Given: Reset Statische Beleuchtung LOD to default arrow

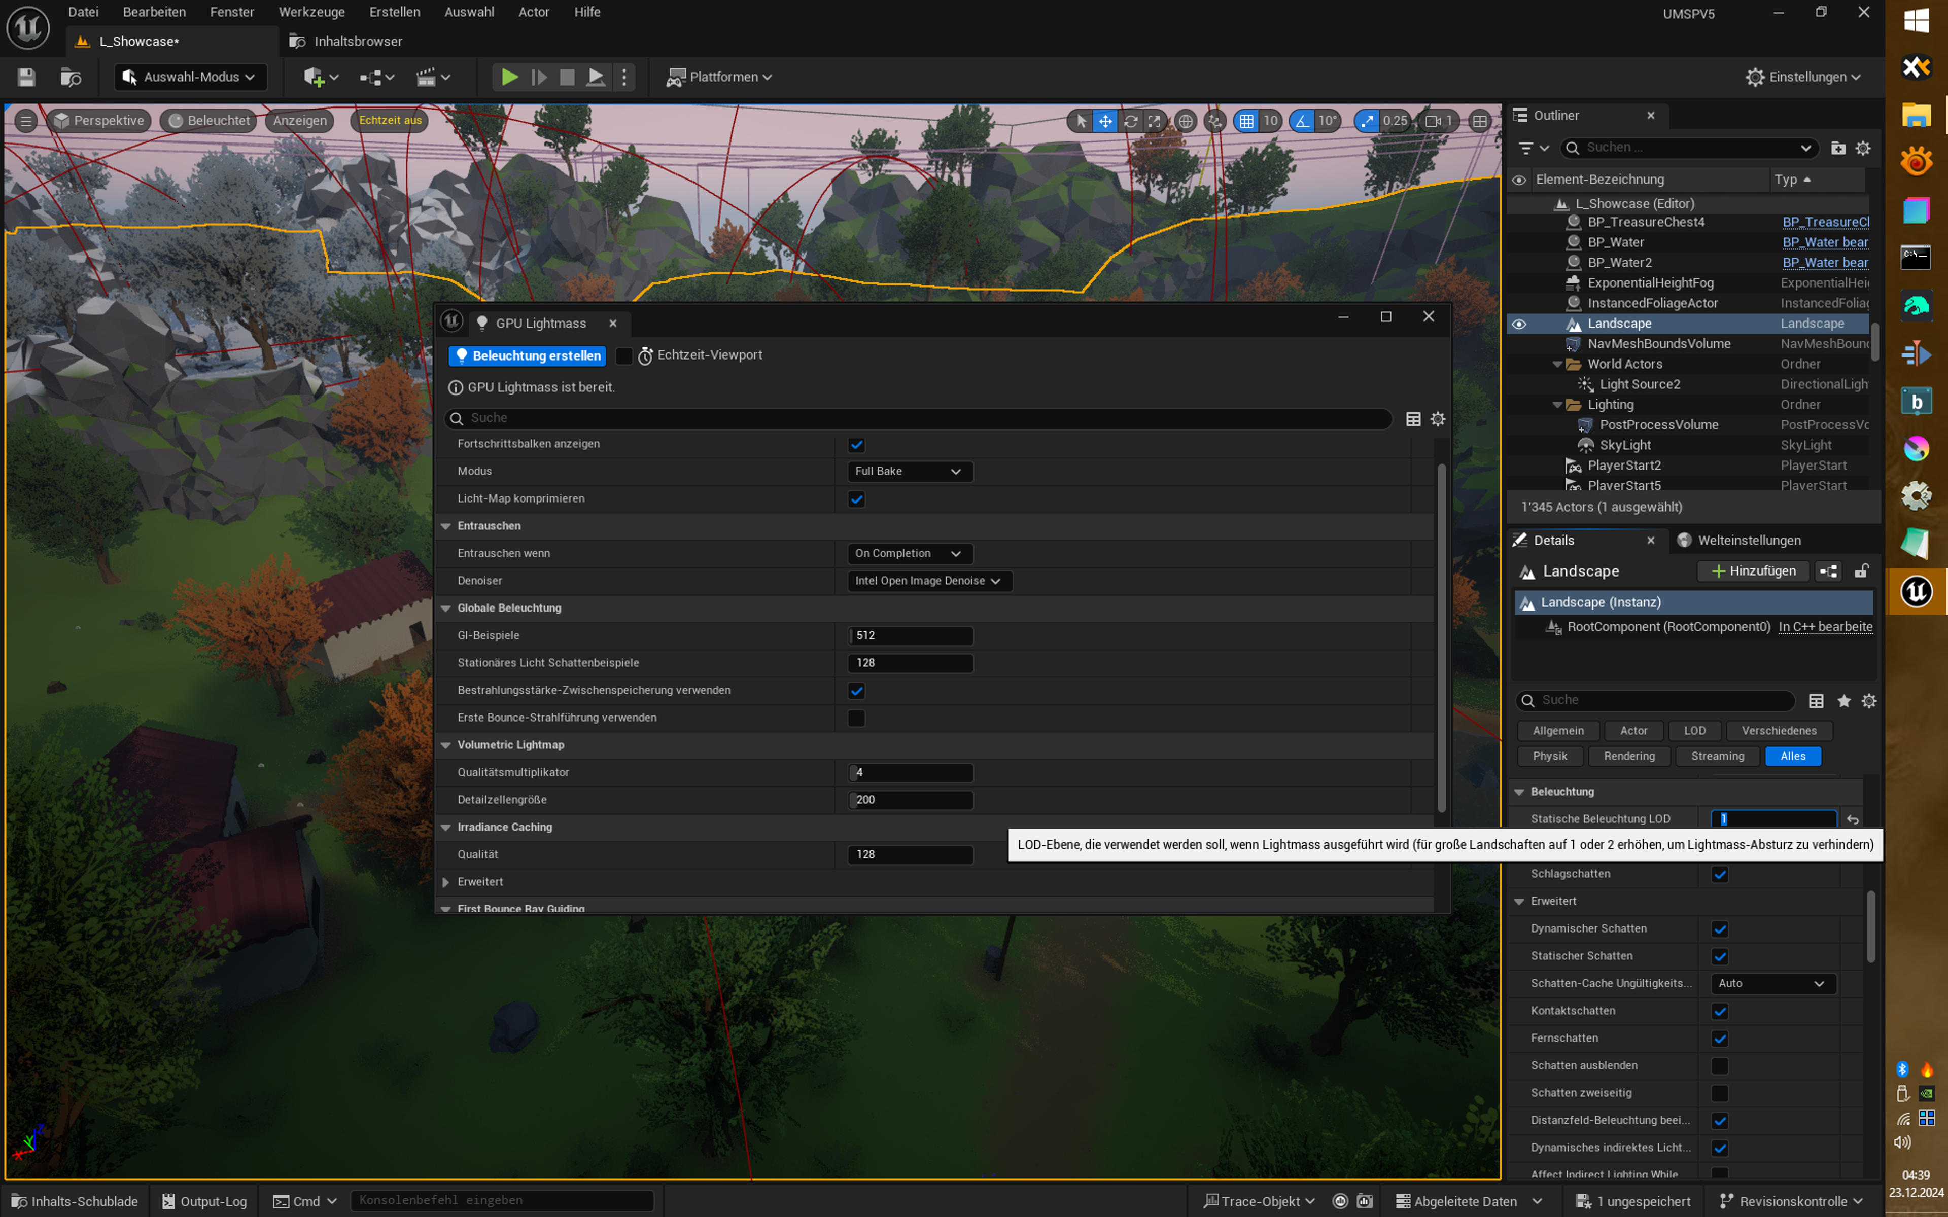Looking at the screenshot, I should (x=1852, y=819).
